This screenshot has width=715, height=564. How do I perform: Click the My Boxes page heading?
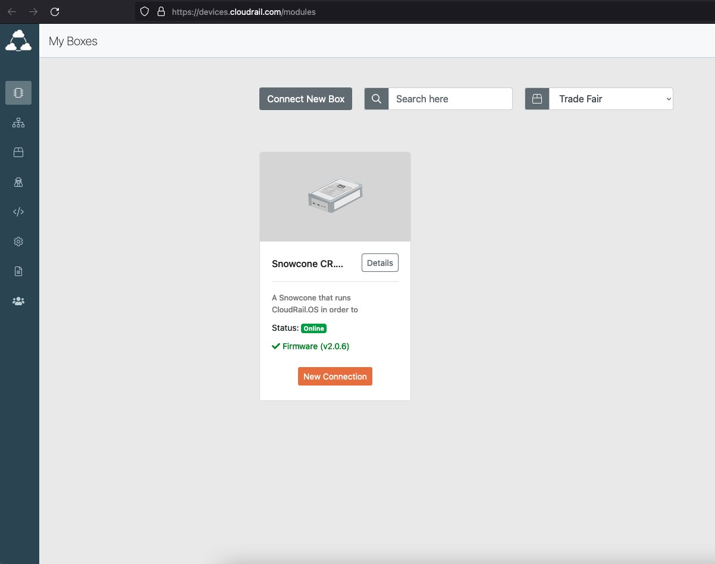coord(73,41)
